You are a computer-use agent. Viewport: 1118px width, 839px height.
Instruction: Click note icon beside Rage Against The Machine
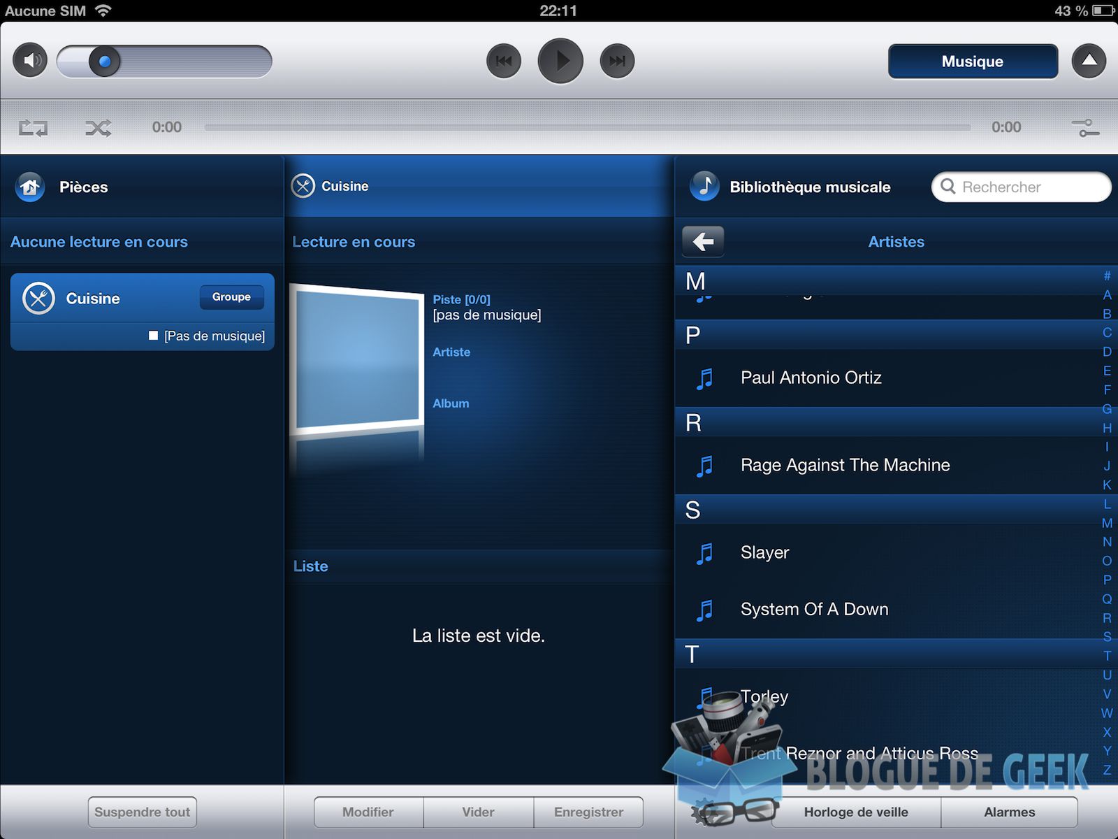click(x=705, y=466)
